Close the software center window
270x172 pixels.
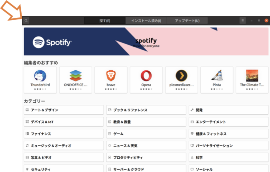tap(266, 21)
